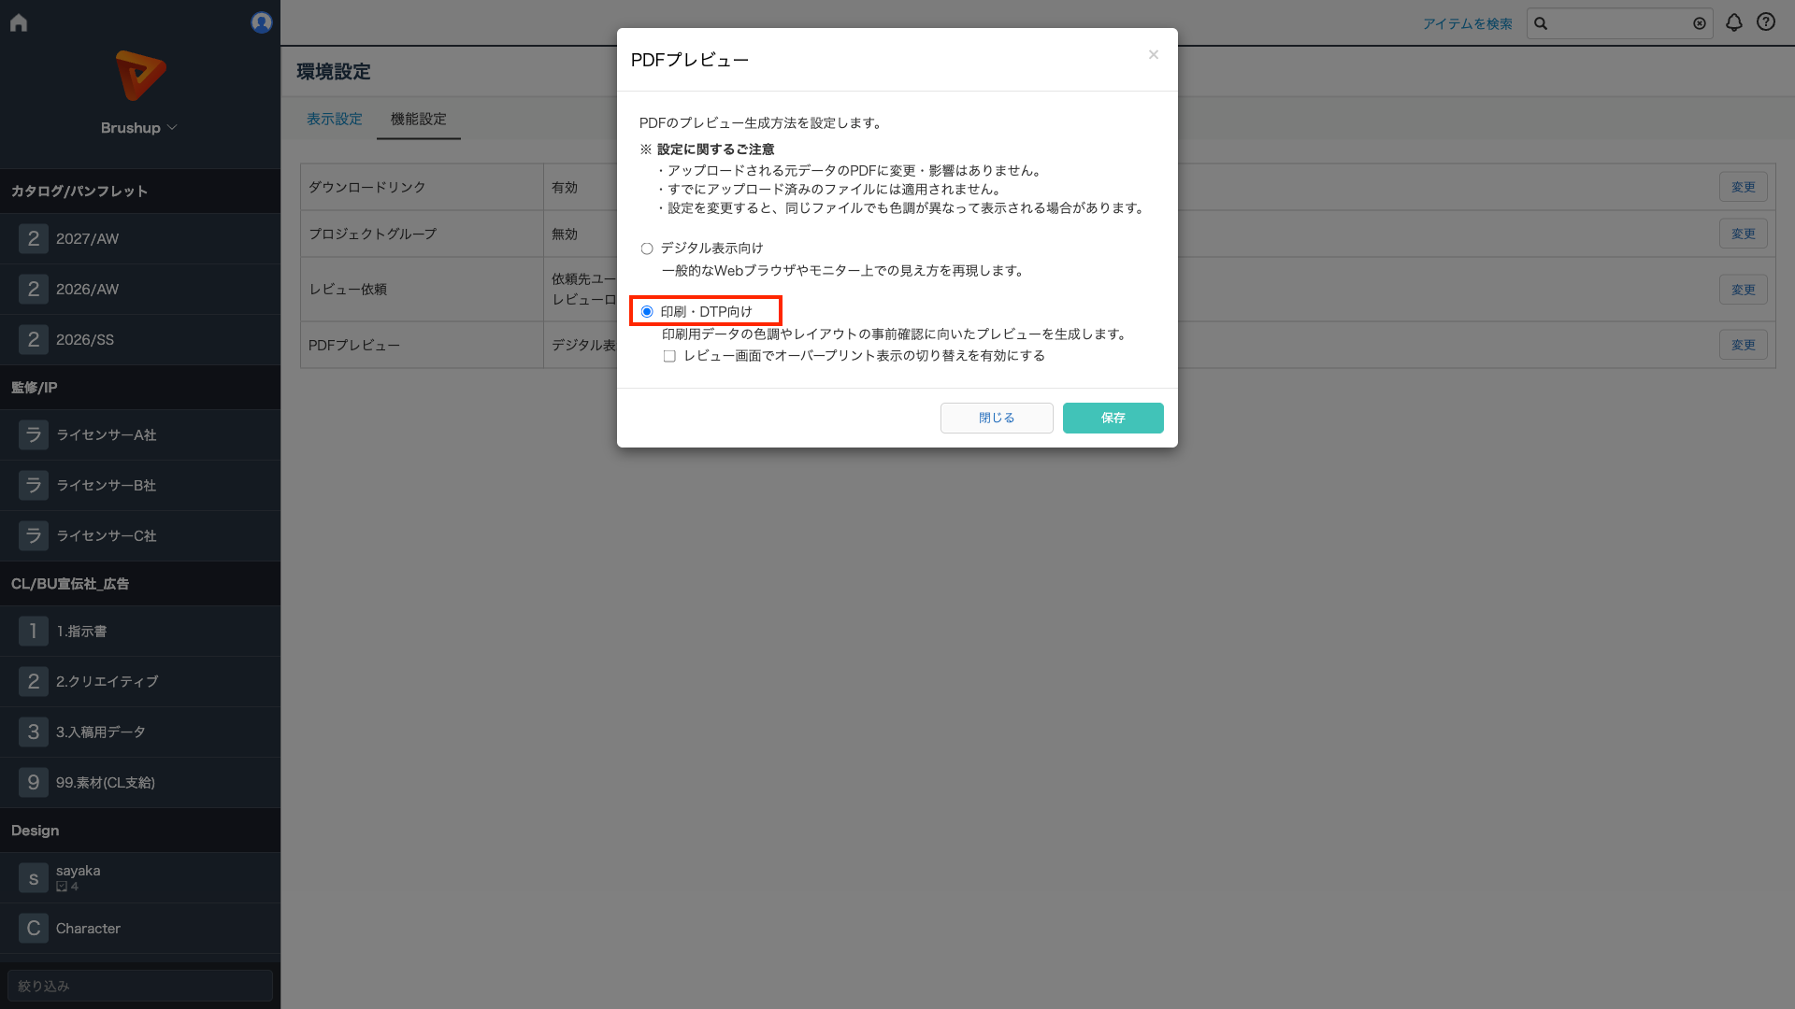Switch to 機能設定 tab
Viewport: 1795px width, 1009px height.
[x=419, y=119]
